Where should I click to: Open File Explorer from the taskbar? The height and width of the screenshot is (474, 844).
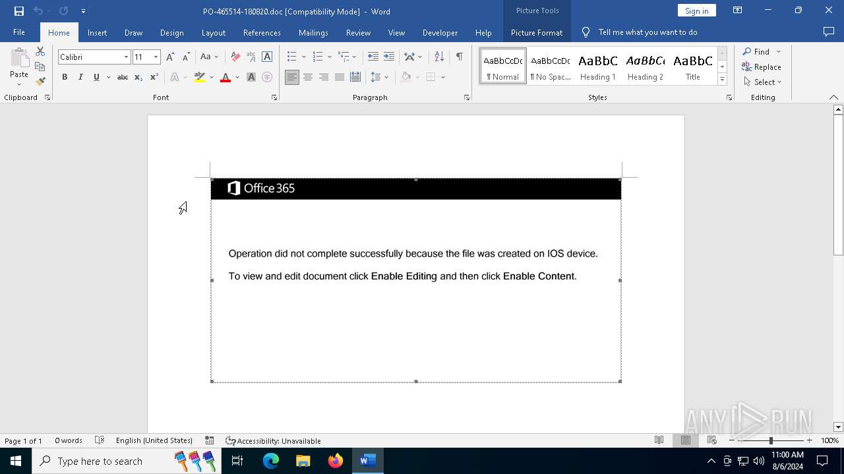click(303, 461)
